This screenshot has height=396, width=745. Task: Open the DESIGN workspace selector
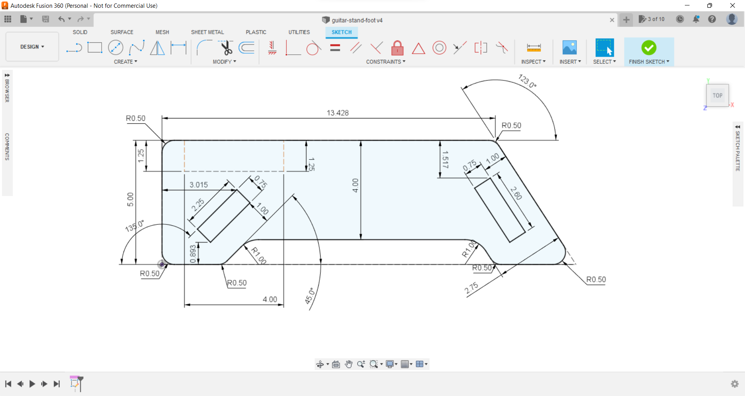click(x=32, y=47)
